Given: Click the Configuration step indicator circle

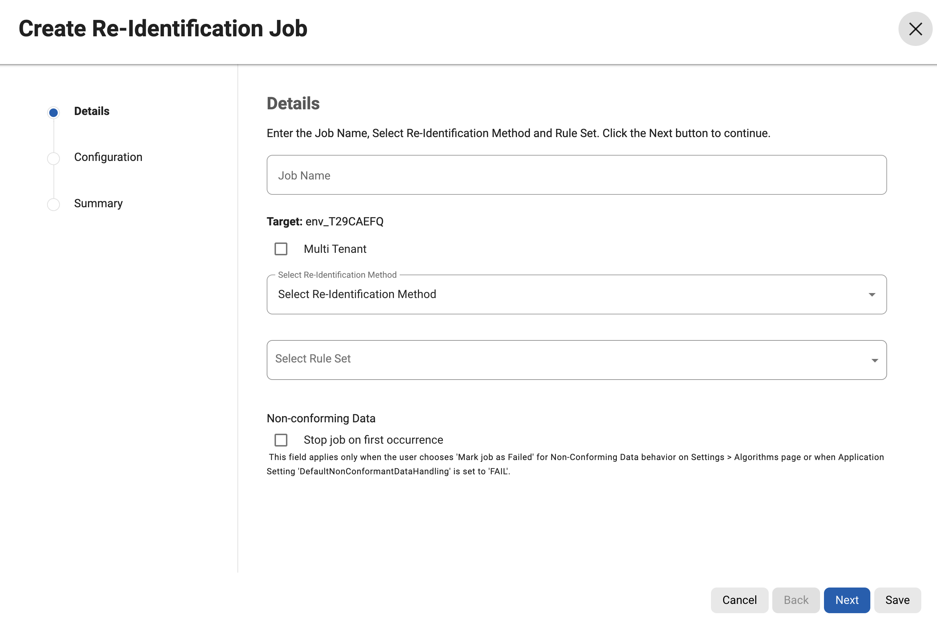Looking at the screenshot, I should click(53, 158).
